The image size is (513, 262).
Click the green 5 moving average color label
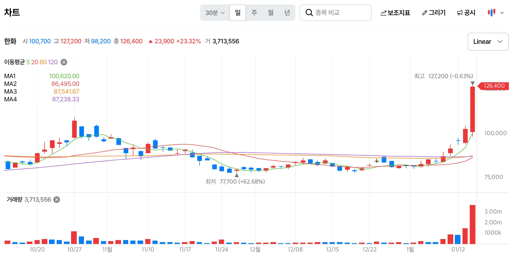pos(28,62)
